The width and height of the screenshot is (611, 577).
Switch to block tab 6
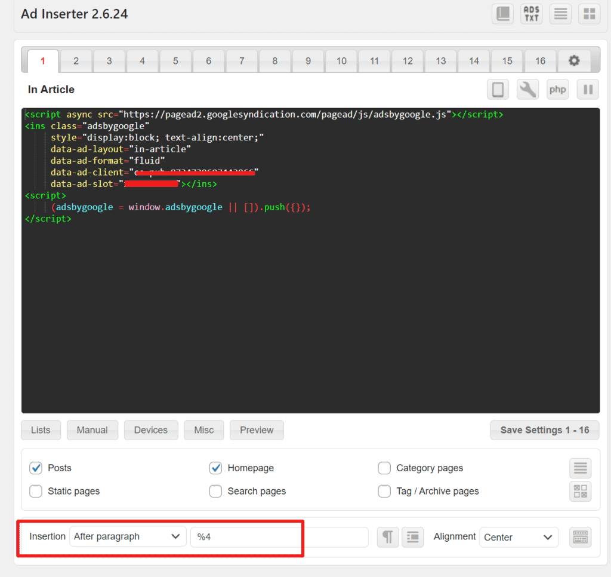pyautogui.click(x=208, y=61)
